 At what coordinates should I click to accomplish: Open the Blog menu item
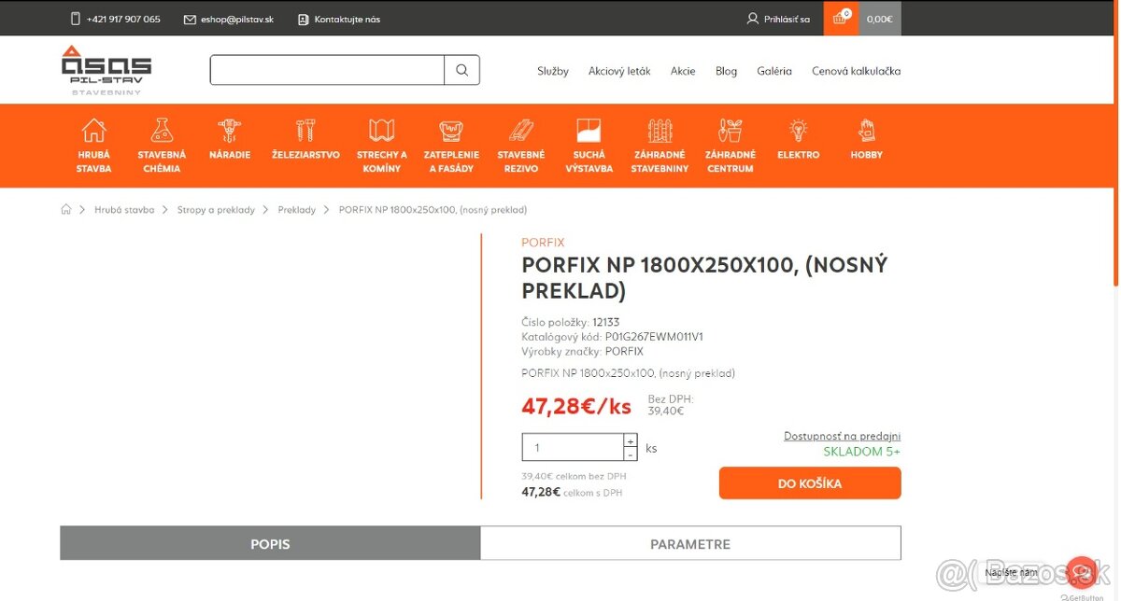726,70
